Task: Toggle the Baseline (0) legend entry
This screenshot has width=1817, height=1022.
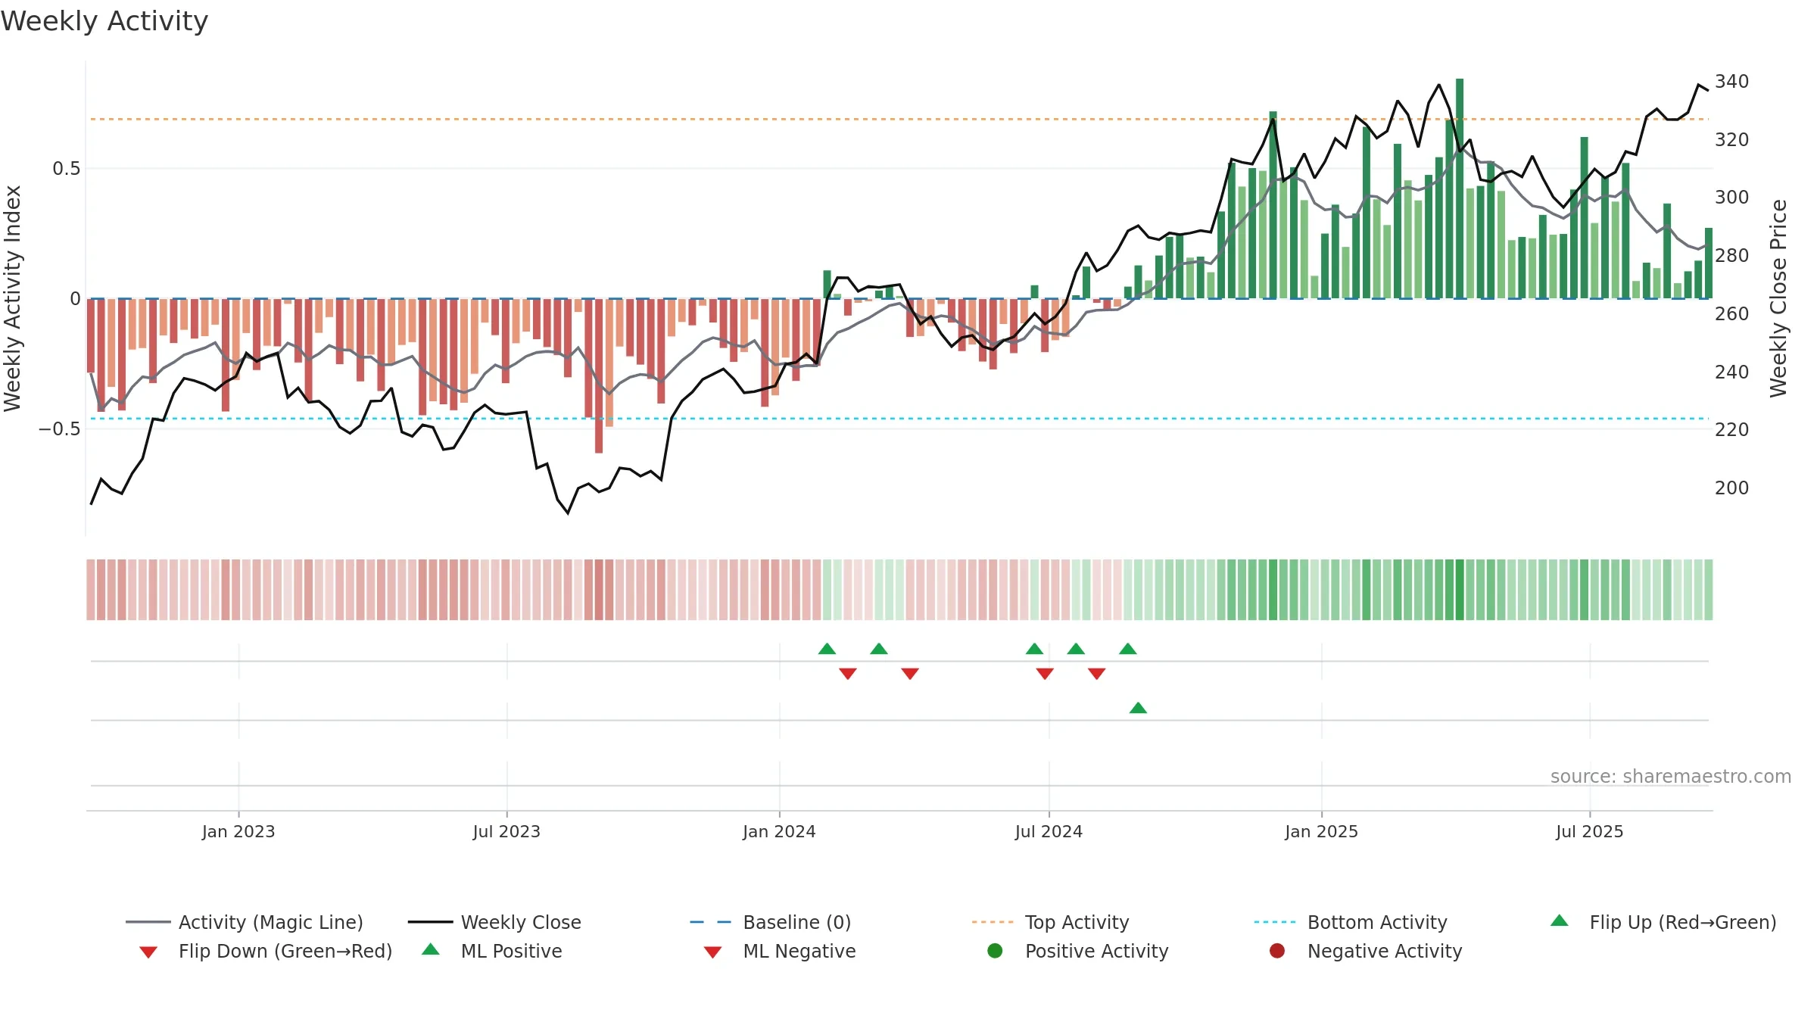Action: point(771,922)
